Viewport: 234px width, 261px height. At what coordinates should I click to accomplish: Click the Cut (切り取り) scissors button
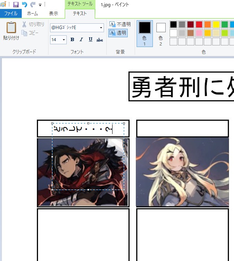(33, 24)
